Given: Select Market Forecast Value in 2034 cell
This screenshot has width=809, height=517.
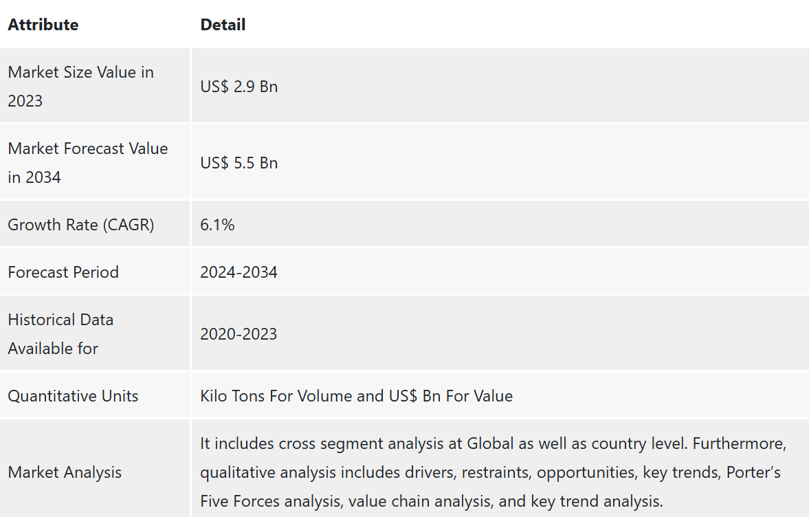Looking at the screenshot, I should (x=87, y=162).
